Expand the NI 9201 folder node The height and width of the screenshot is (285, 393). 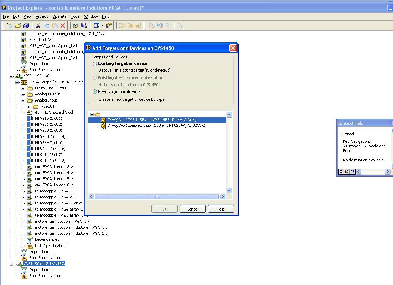(29, 107)
